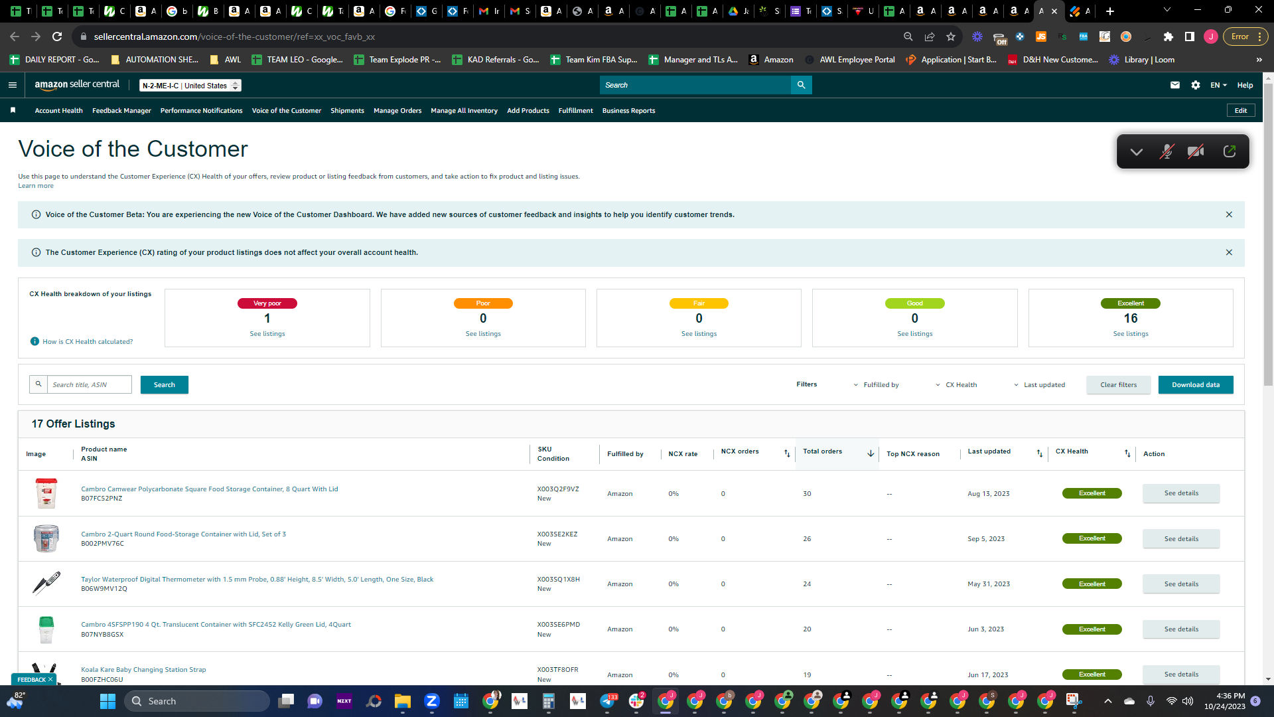Open the Seller Central hamburger menu
The image size is (1274, 717).
point(12,85)
